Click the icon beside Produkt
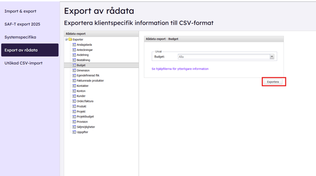This screenshot has height=176, width=316. [74, 106]
